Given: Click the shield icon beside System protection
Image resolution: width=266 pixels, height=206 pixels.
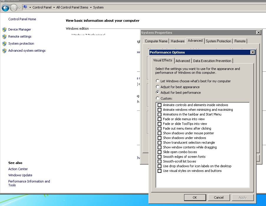Looking at the screenshot, I should coord(4,44).
